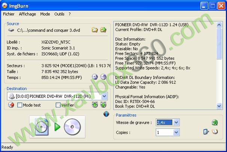Click the blue information globe icon
The height and width of the screenshot is (152, 227).
(106, 114)
